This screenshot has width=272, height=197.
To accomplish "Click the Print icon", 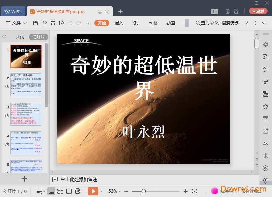I will [53, 23].
